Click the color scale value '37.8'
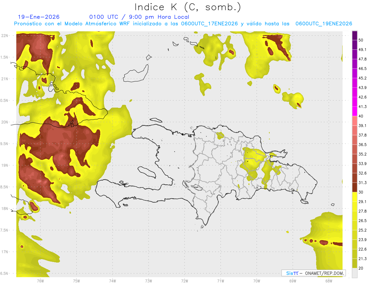Image resolution: width=369 pixels, height=285 pixels. pos(363,135)
